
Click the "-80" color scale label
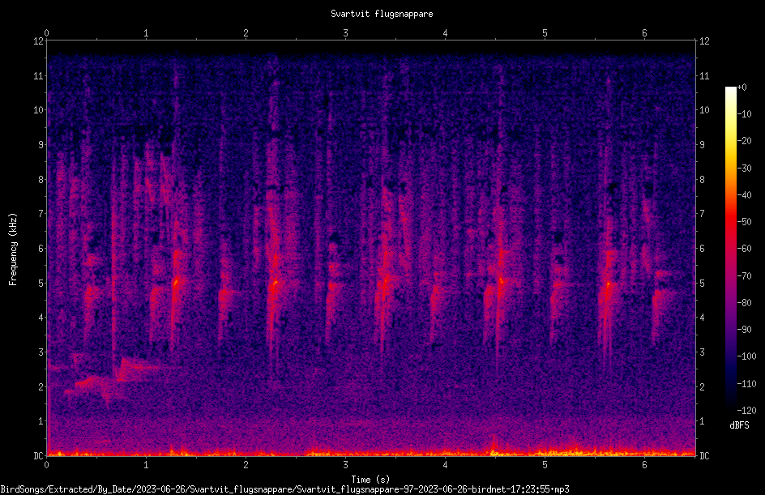pyautogui.click(x=744, y=303)
